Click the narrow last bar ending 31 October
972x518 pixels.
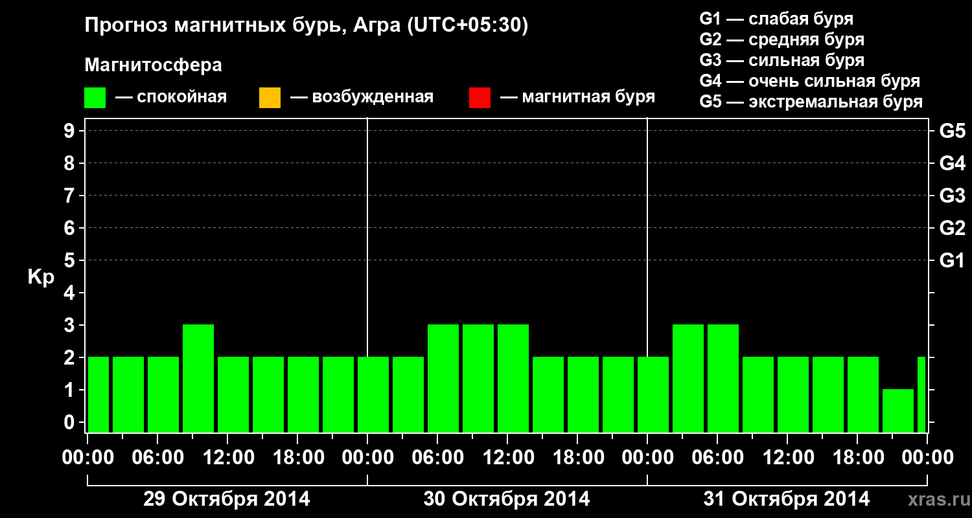coord(921,394)
